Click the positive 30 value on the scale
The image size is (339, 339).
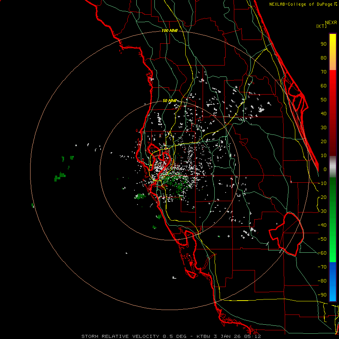coord(324,128)
